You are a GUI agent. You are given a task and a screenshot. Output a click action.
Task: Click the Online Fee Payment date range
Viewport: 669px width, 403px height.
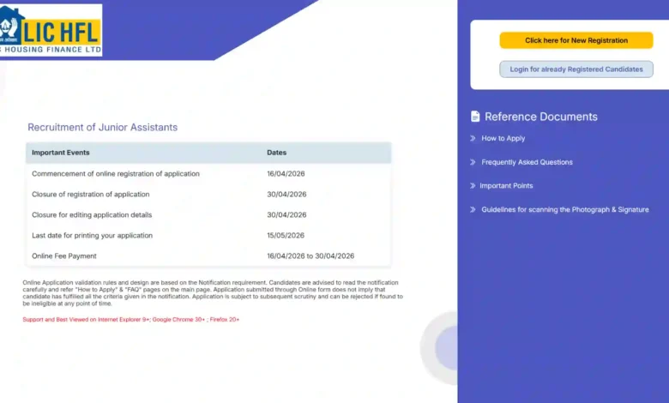coord(310,256)
